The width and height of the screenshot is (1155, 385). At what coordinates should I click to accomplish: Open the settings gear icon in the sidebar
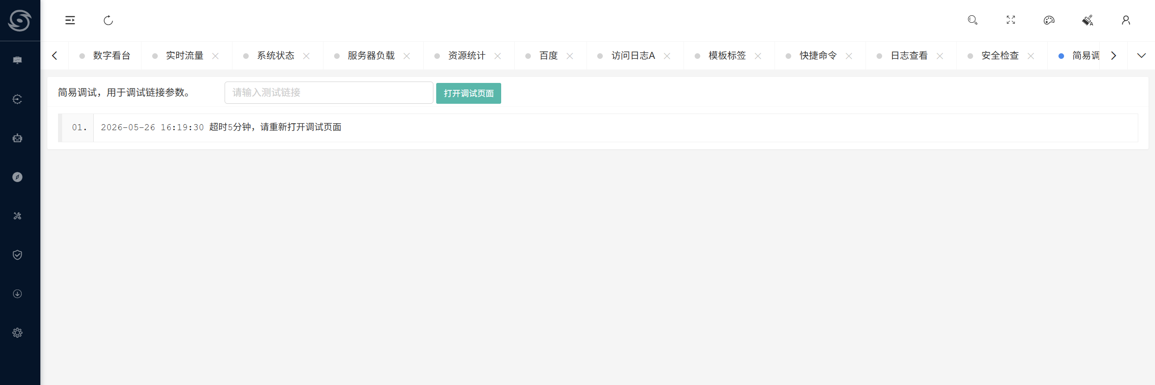click(x=18, y=333)
